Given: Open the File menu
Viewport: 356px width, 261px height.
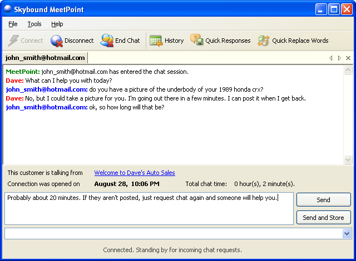Looking at the screenshot, I should click(x=13, y=24).
